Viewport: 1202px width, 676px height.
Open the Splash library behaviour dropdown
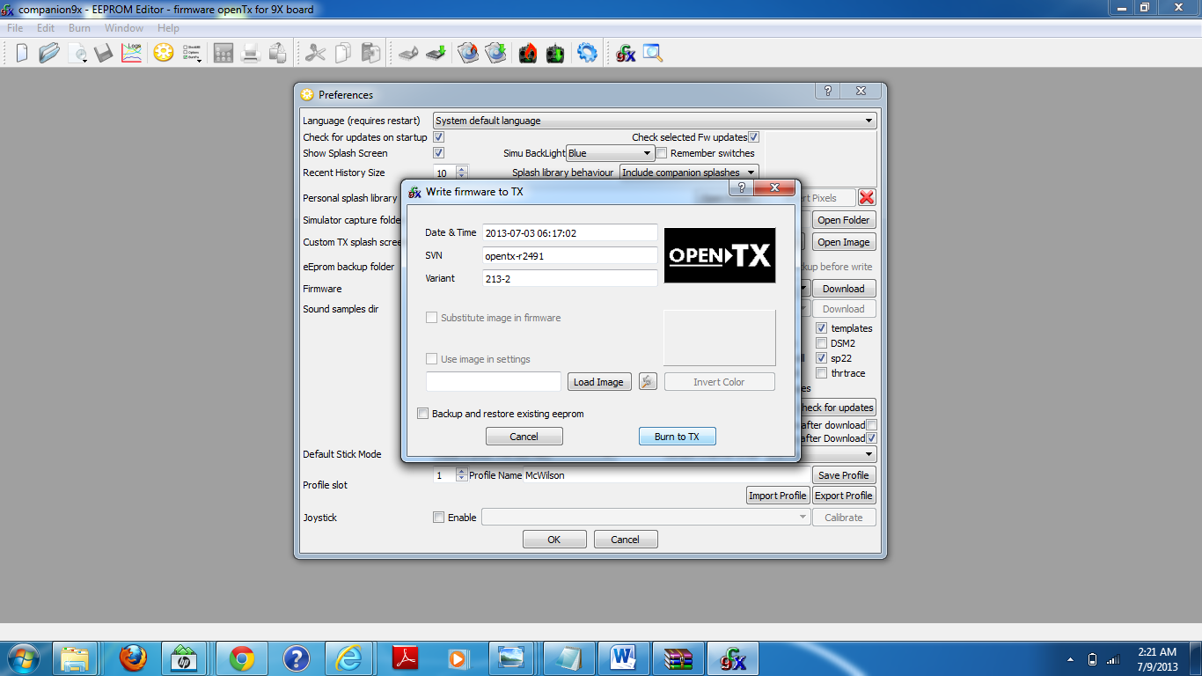689,173
